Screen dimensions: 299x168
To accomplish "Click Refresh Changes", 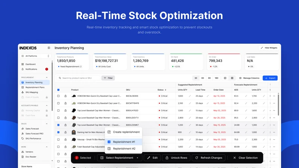I will click(209, 158).
